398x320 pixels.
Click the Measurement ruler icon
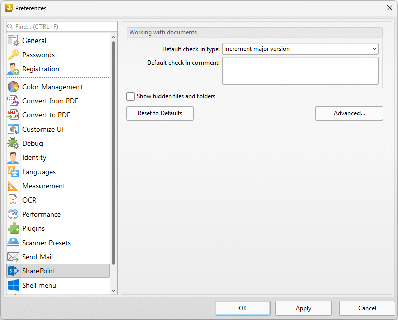pyautogui.click(x=13, y=186)
